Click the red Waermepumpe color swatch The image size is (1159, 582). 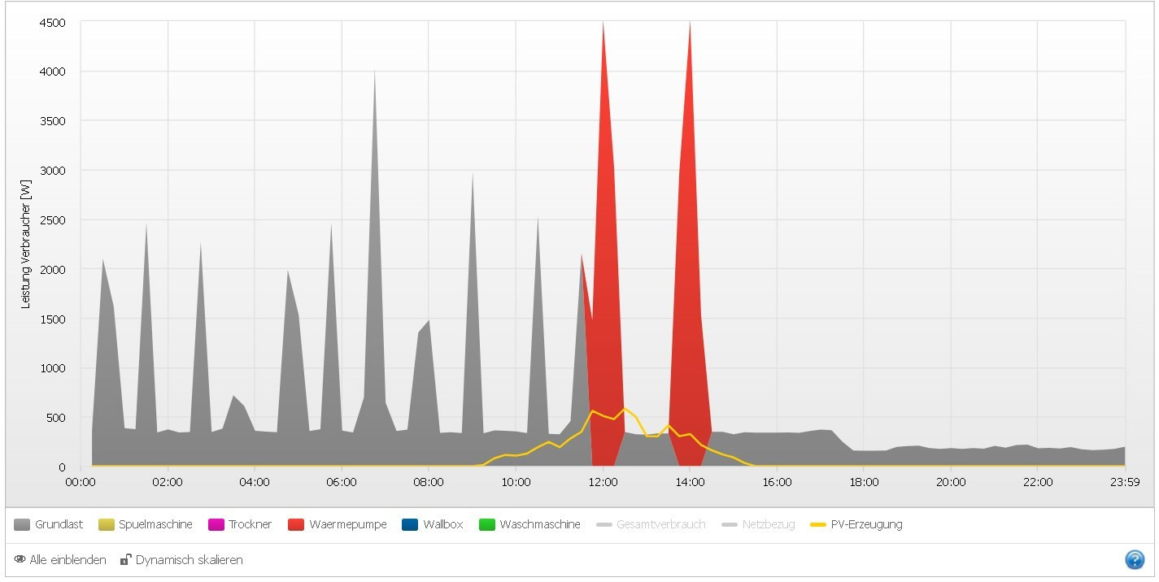(x=295, y=525)
